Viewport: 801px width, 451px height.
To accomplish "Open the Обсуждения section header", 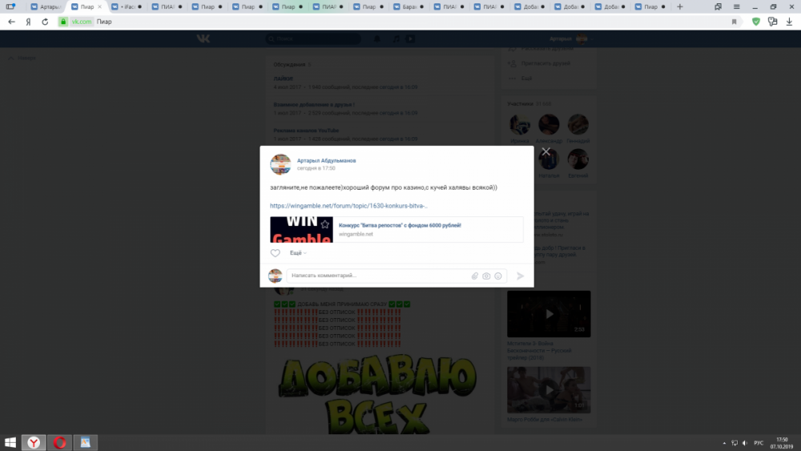I will tap(289, 65).
